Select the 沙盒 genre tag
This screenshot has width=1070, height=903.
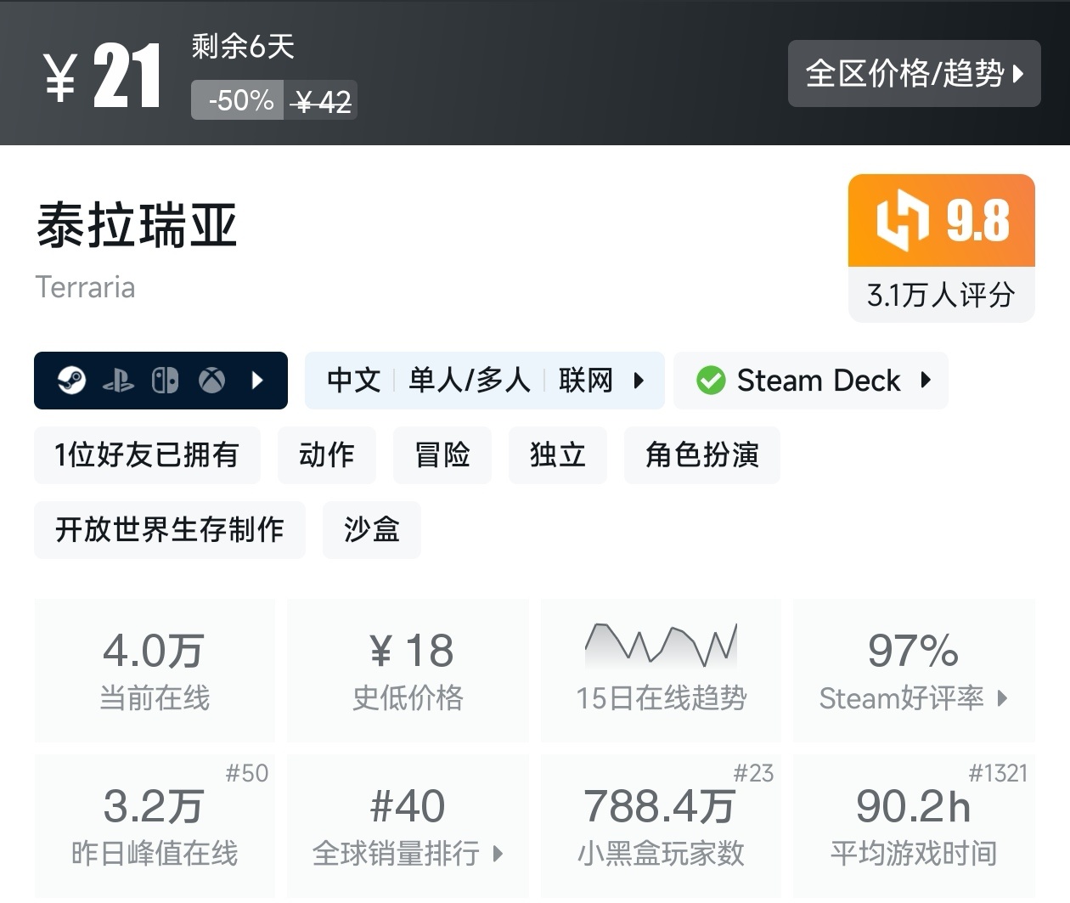click(371, 529)
